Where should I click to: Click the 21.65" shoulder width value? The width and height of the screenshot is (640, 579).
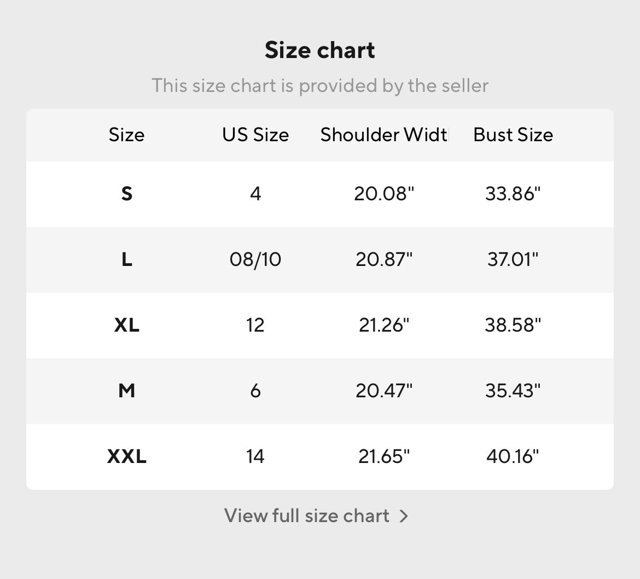click(x=384, y=456)
